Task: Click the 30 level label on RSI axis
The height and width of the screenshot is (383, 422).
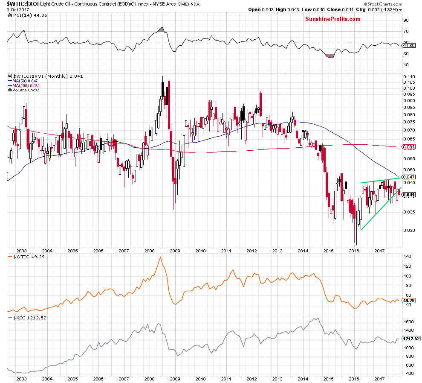Action: 406,54
